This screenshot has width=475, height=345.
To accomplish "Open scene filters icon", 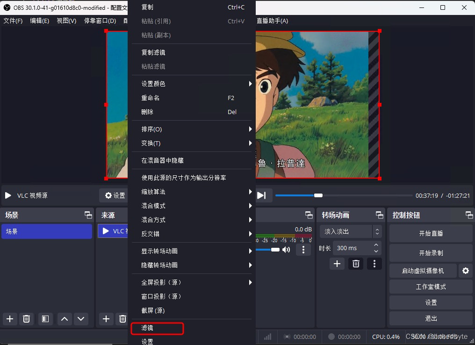I will 45,319.
